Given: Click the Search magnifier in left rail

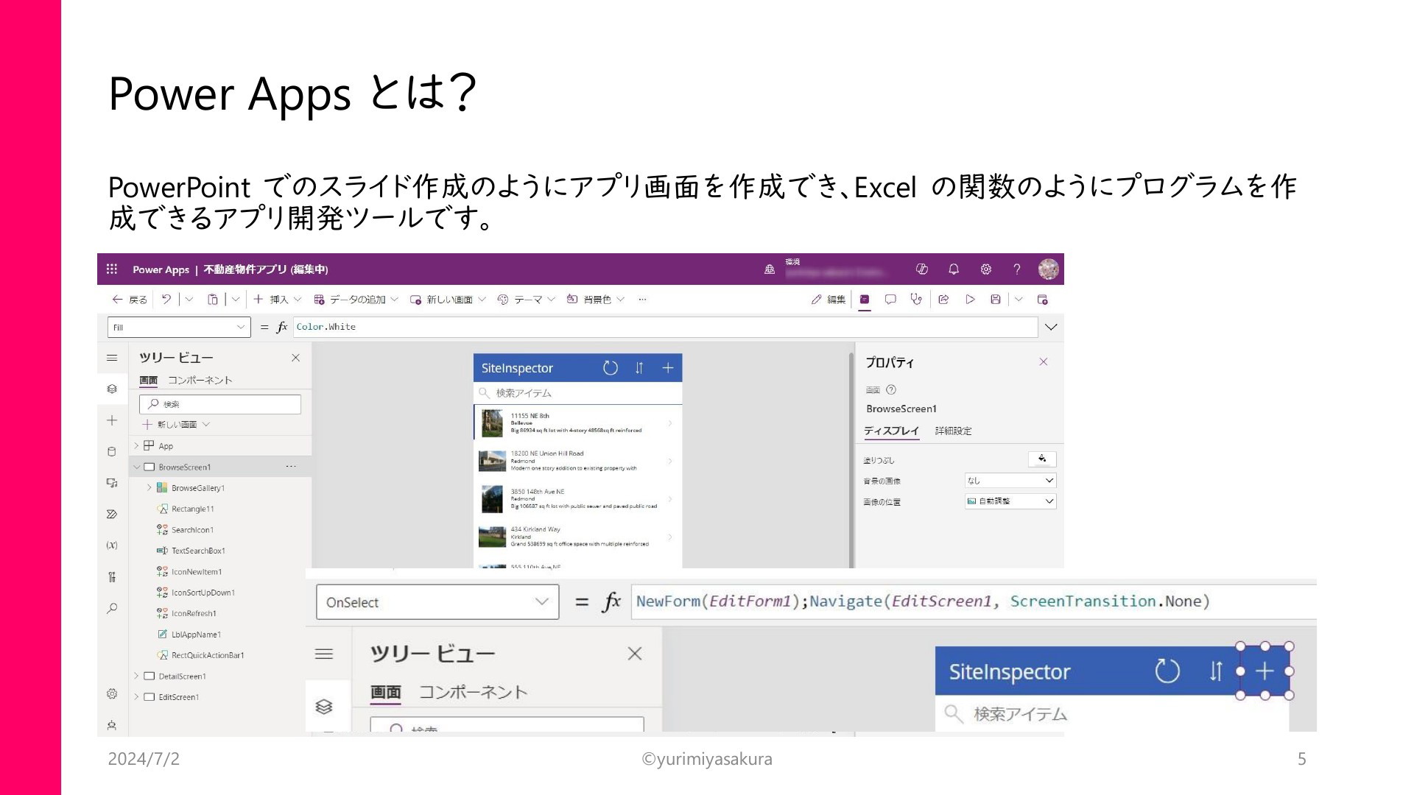Looking at the screenshot, I should coord(112,609).
